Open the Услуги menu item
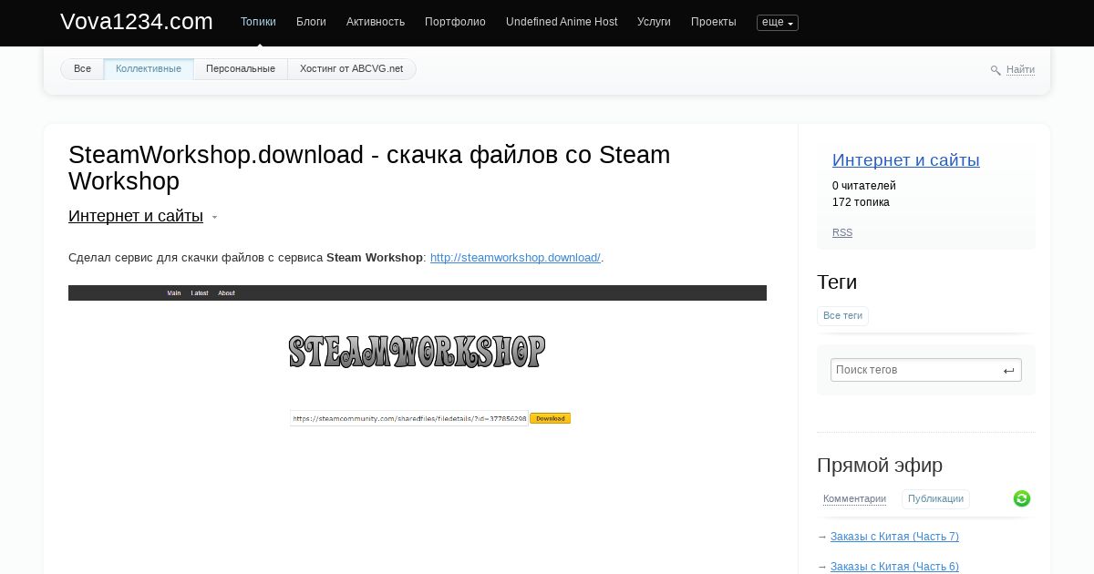This screenshot has height=574, width=1094. [x=654, y=22]
